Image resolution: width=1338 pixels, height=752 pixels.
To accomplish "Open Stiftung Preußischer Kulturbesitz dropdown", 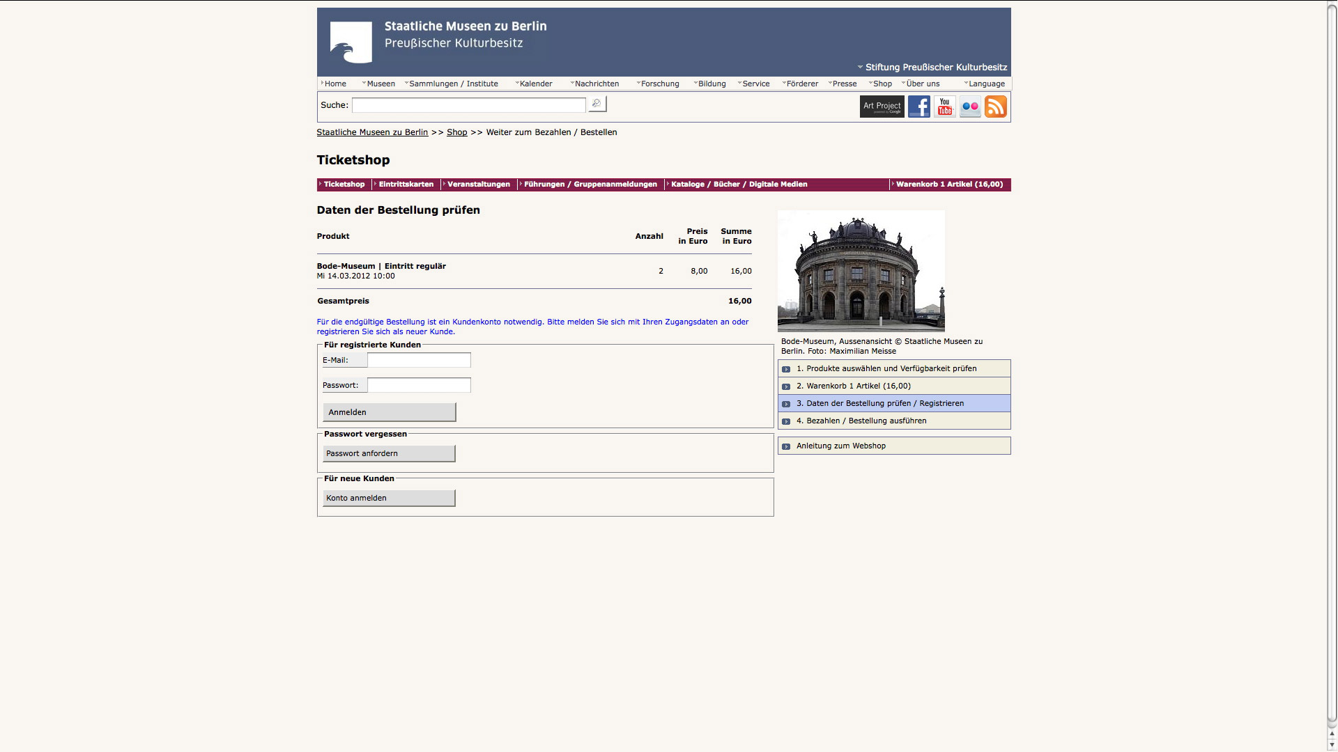I will click(935, 68).
